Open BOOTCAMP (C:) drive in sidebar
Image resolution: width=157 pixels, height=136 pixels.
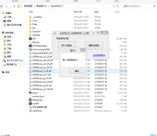point(15,60)
